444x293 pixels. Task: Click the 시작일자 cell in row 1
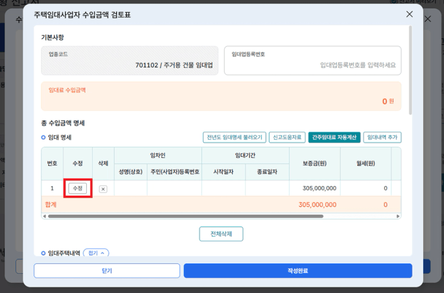(x=224, y=188)
